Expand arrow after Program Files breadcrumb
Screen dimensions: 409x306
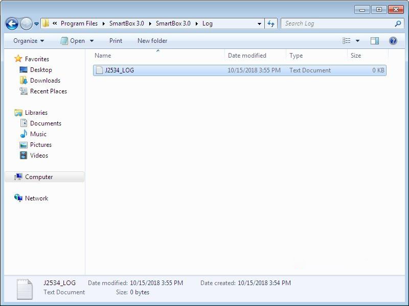104,23
